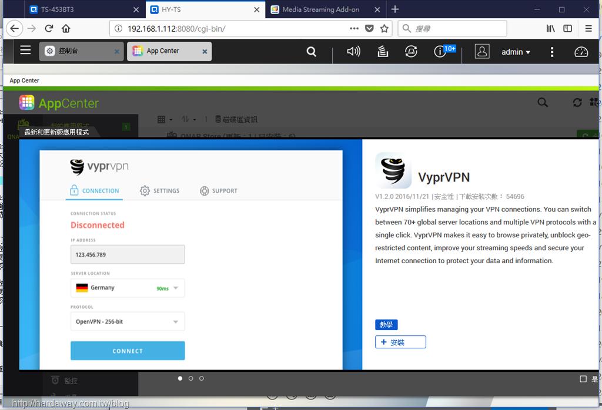Open the user profile avatar icon

pos(482,51)
